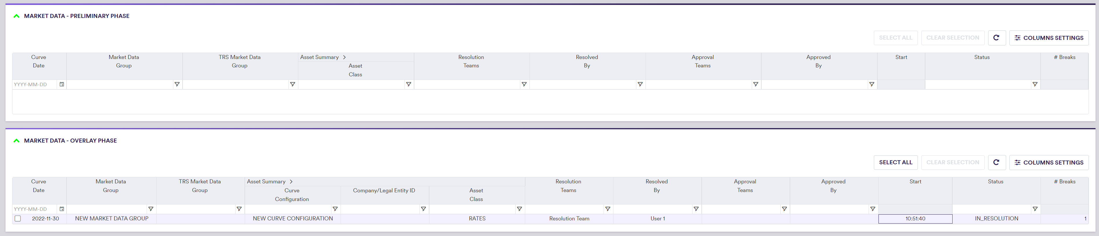This screenshot has height=236, width=1099.
Task: Filter Overlay Phase Resolution Teams column
Action: 608,209
